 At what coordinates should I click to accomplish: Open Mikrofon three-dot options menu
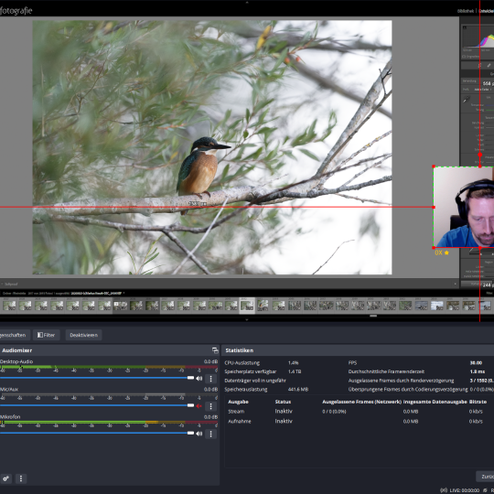(210, 434)
